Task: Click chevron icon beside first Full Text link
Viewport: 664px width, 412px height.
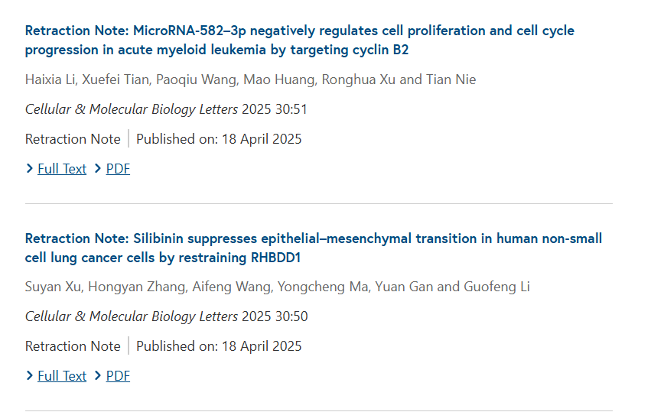Action: (29, 168)
